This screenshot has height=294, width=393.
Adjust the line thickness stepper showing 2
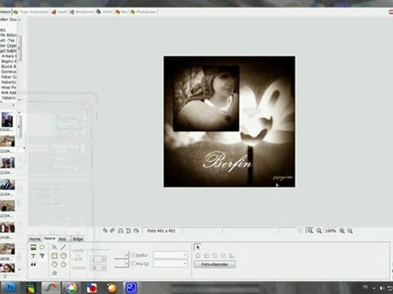click(98, 259)
